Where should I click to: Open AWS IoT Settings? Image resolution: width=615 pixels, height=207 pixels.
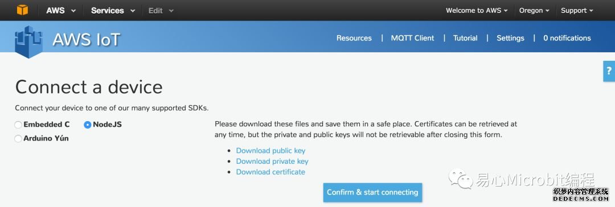click(510, 38)
